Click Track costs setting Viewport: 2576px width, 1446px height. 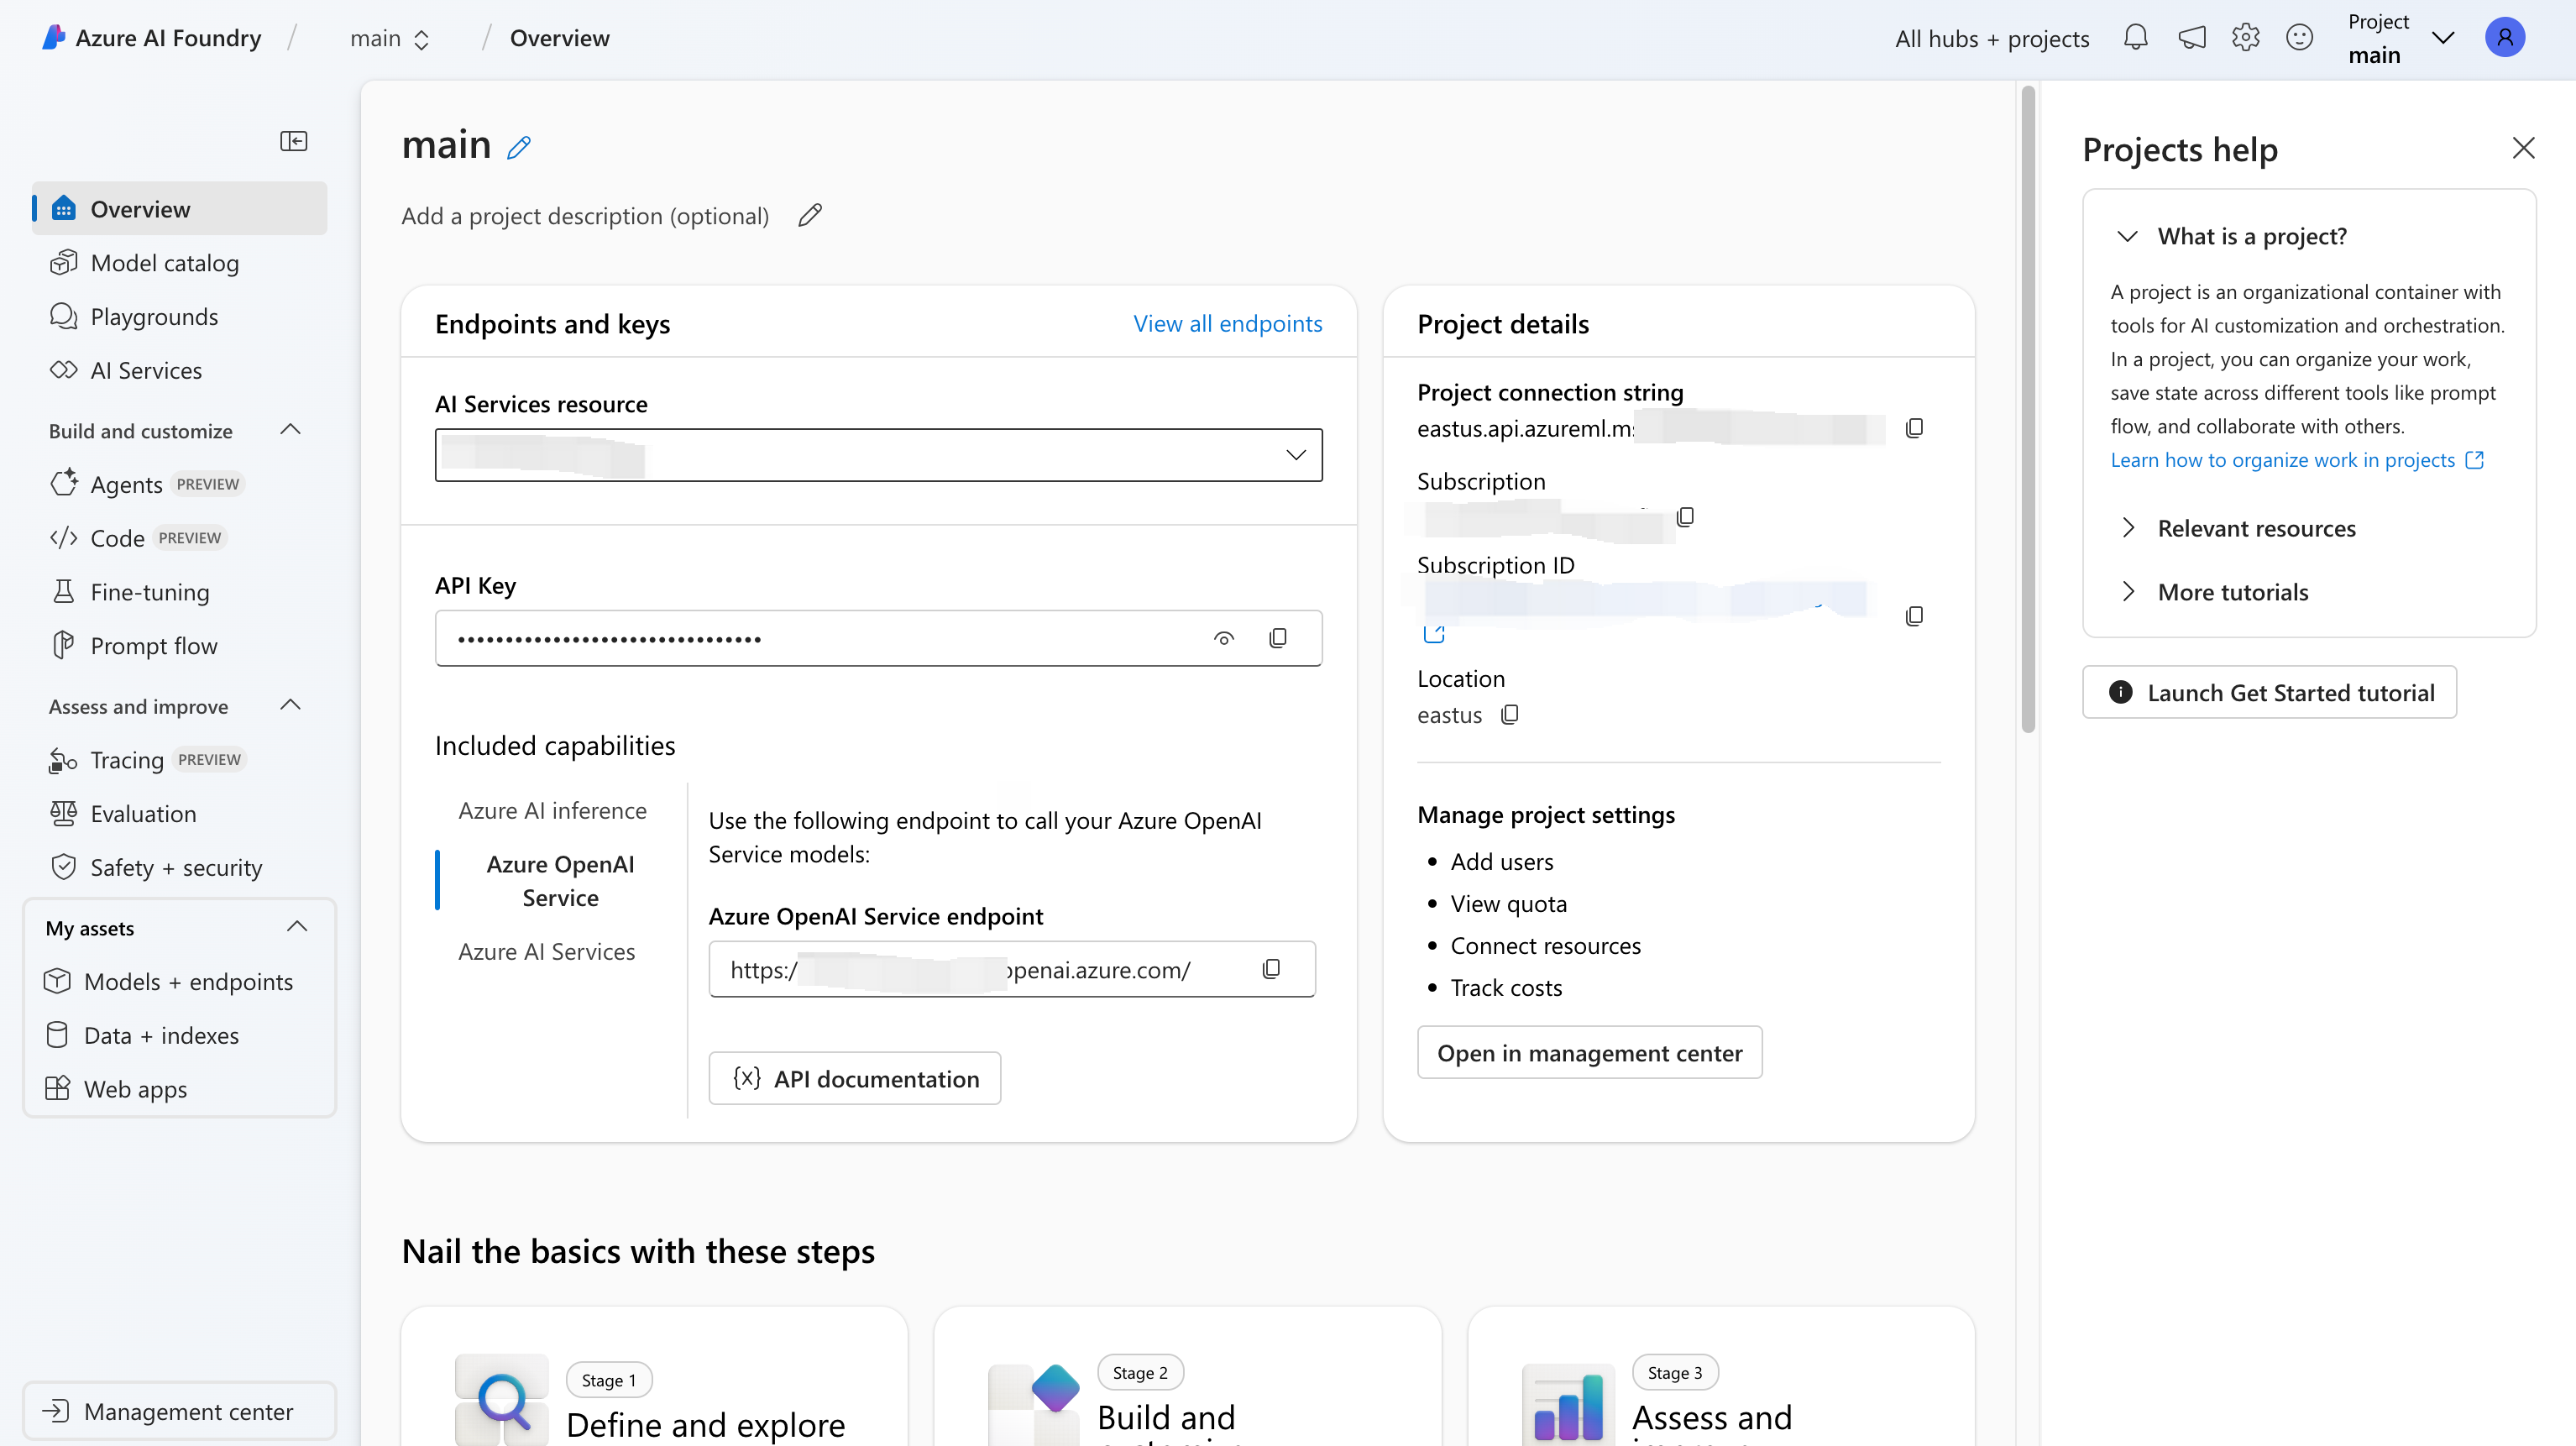(x=1506, y=987)
